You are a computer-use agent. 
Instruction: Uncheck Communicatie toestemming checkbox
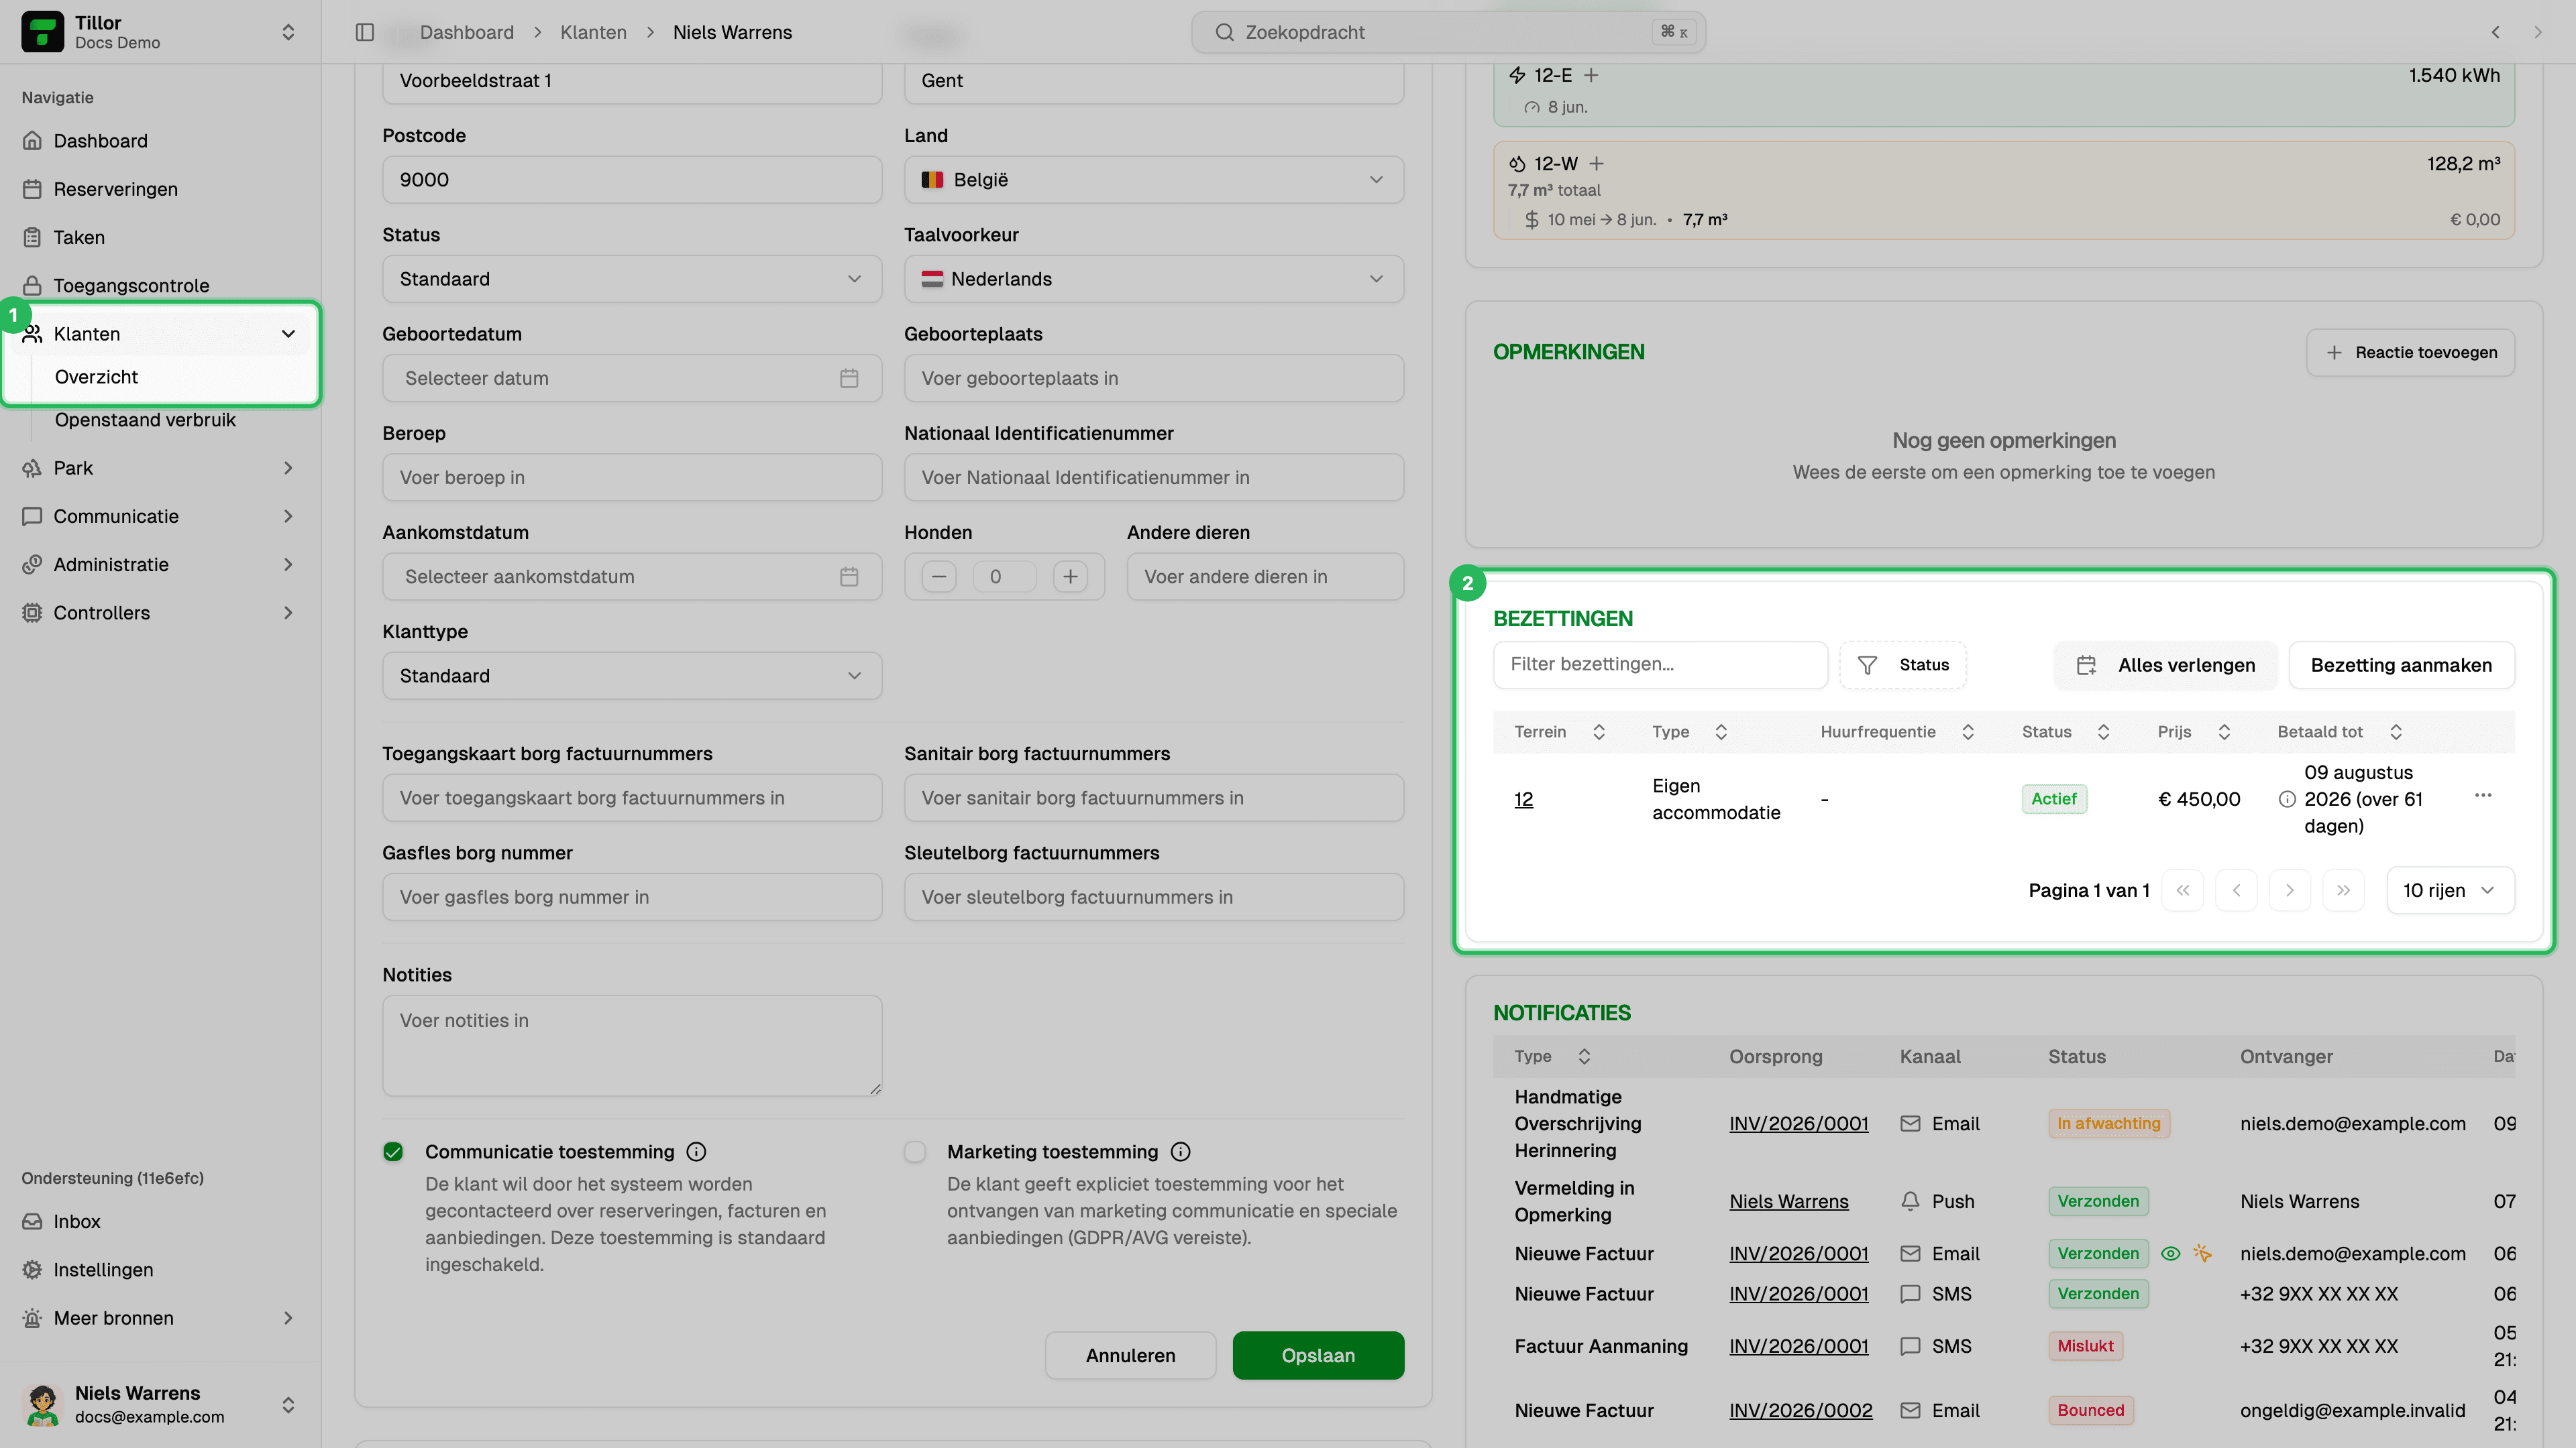393,1151
